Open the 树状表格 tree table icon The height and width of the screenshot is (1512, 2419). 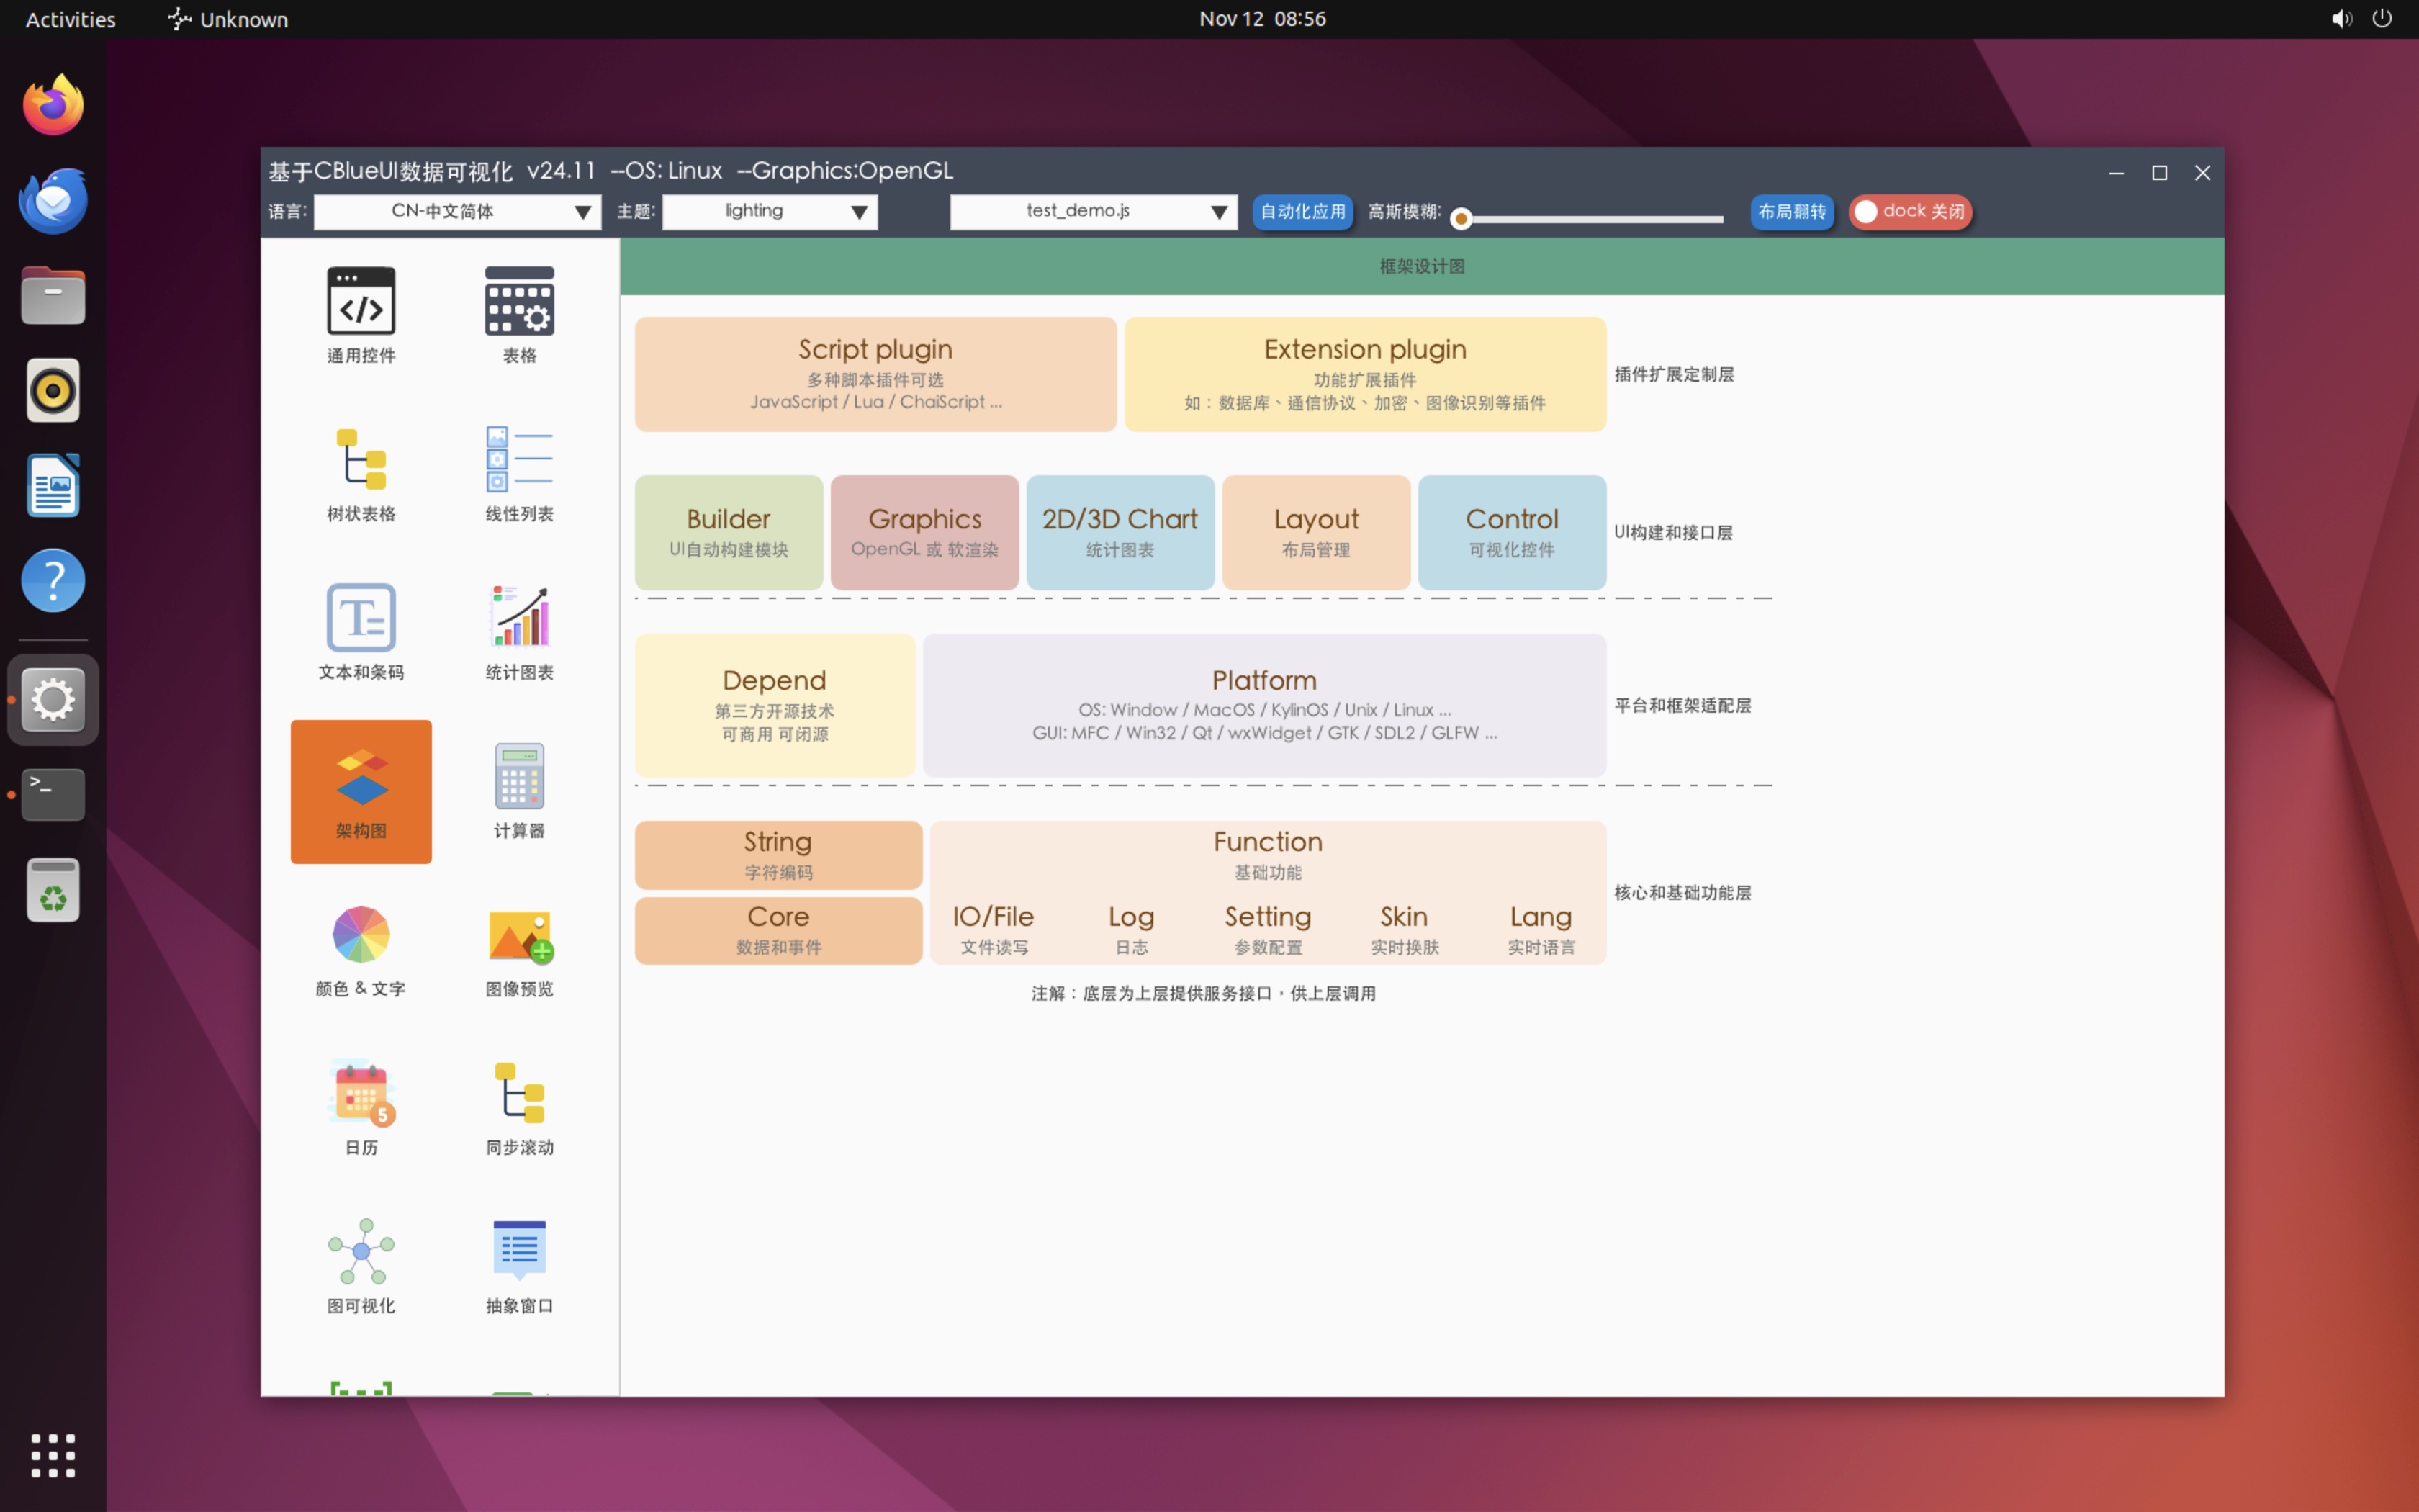[361, 460]
